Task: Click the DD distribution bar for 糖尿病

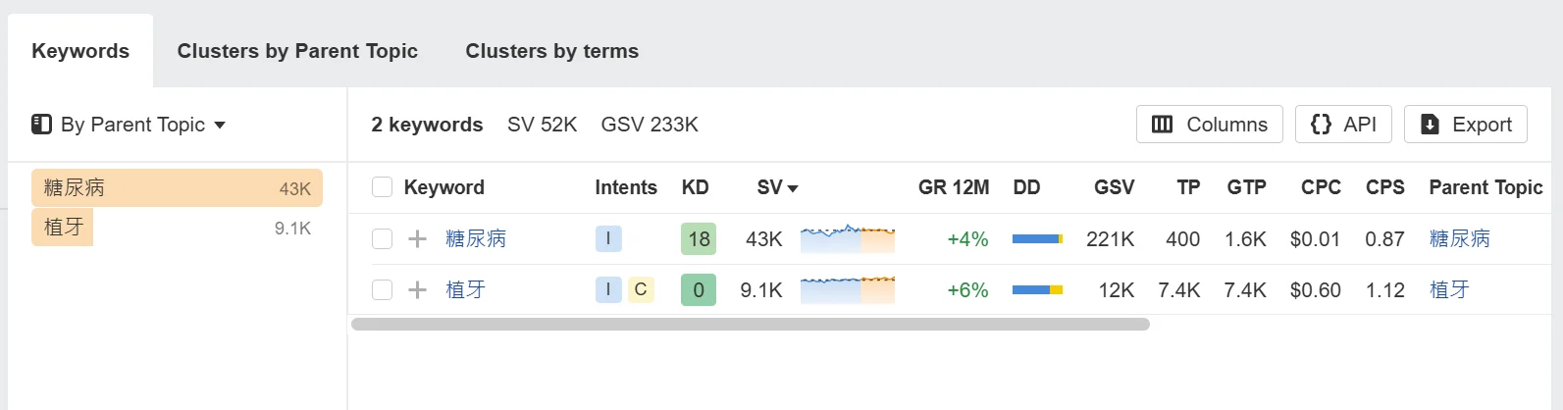Action: [x=1037, y=239]
